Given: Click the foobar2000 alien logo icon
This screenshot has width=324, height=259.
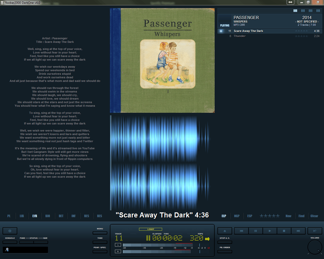Looking at the screenshot, I should tap(2, 3).
